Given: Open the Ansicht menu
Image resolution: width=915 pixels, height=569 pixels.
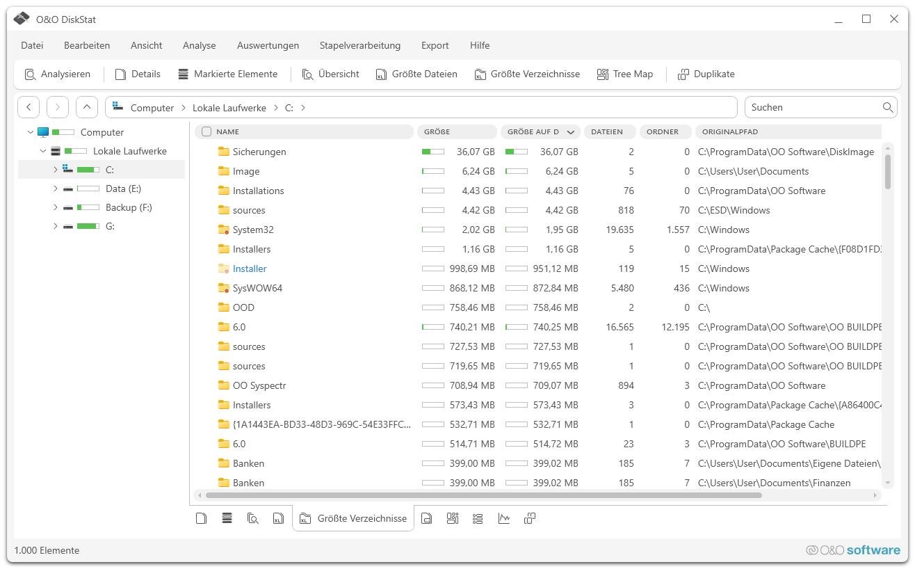Looking at the screenshot, I should 147,45.
